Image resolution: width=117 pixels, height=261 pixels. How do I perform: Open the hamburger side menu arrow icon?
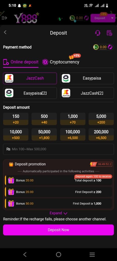coord(4,18)
